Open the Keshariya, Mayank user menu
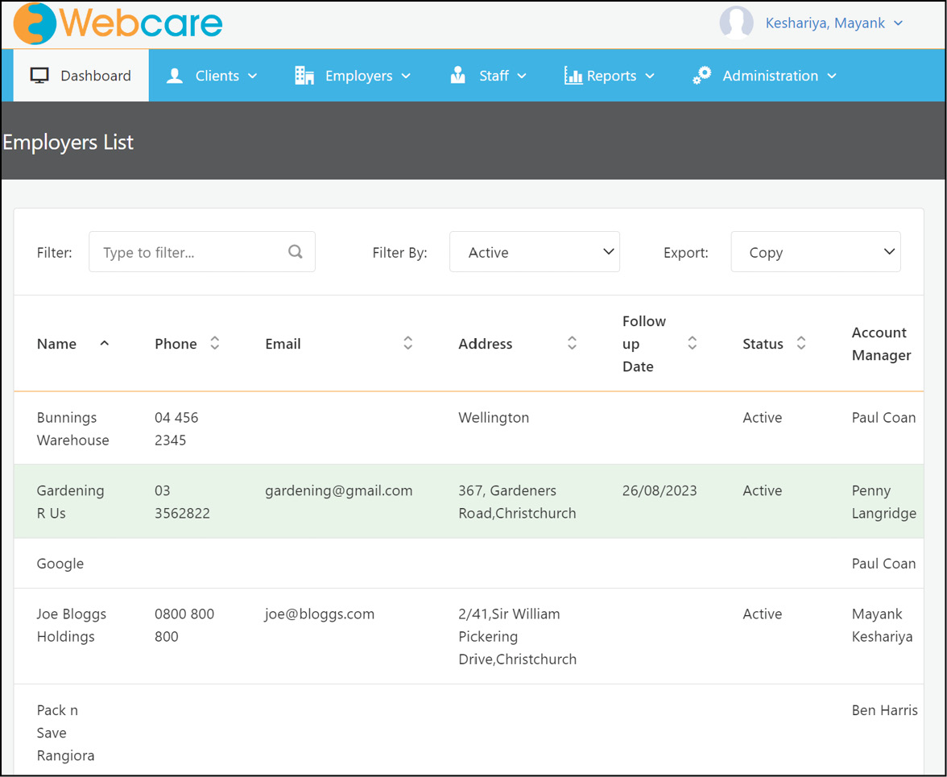Screen dimensions: 947x777 tap(833, 23)
